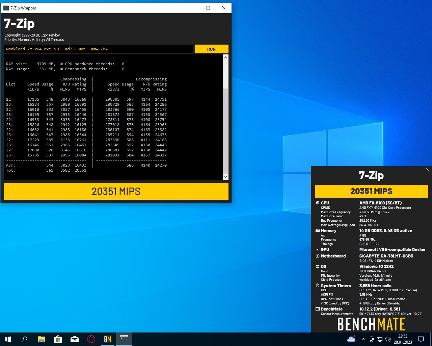Viewport: 432px width, 346px height.
Task: Click the Priority: Normal, Affinity: All Threads text
Action: pos(34,40)
